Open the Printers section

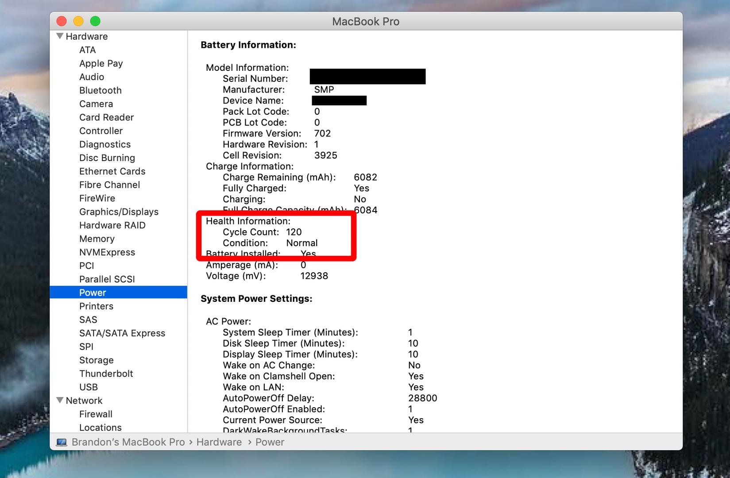[96, 306]
